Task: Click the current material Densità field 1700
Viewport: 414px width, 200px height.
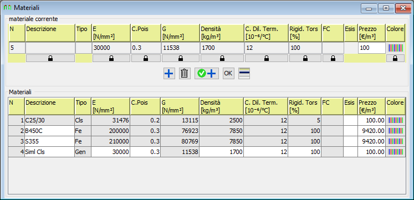Action: [x=222, y=48]
